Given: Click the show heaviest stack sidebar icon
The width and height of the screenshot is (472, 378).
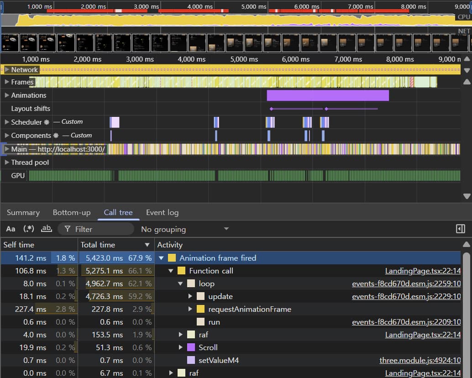Looking at the screenshot, I should click(461, 229).
